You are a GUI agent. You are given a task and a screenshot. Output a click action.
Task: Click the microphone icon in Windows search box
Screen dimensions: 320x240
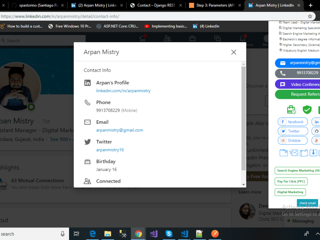click(x=62, y=234)
